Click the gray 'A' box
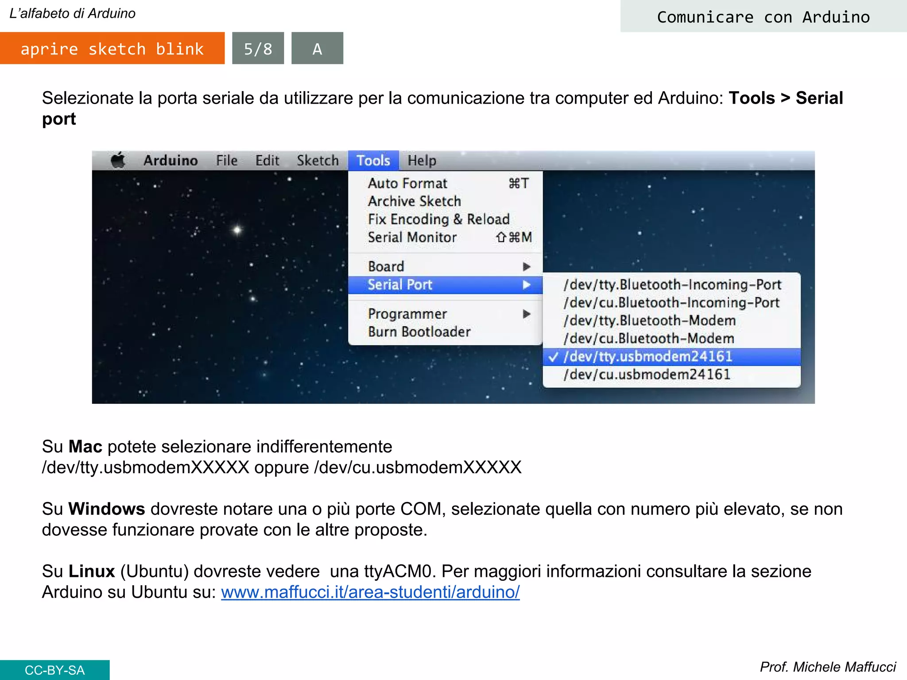The width and height of the screenshot is (907, 680). coord(317,48)
